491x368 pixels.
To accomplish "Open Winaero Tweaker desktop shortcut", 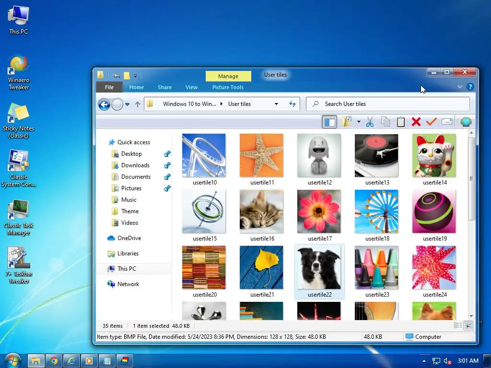I will coord(19,73).
